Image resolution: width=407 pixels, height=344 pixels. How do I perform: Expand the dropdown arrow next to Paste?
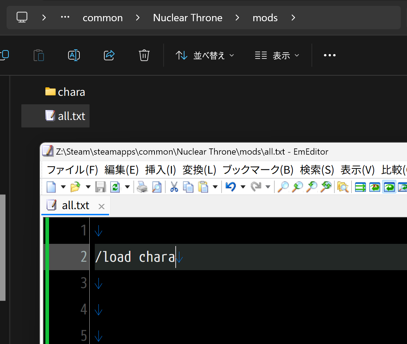[215, 187]
